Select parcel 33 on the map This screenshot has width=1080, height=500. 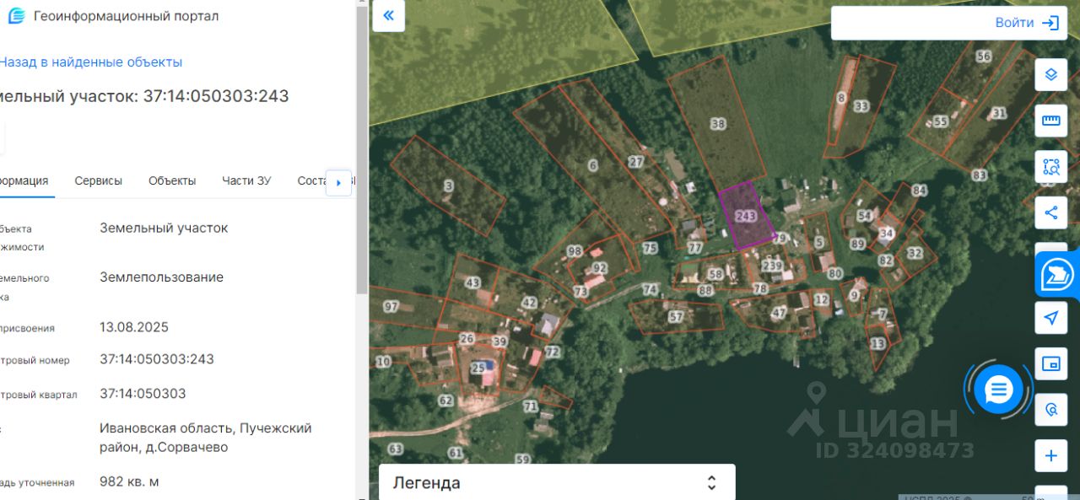pos(861,106)
